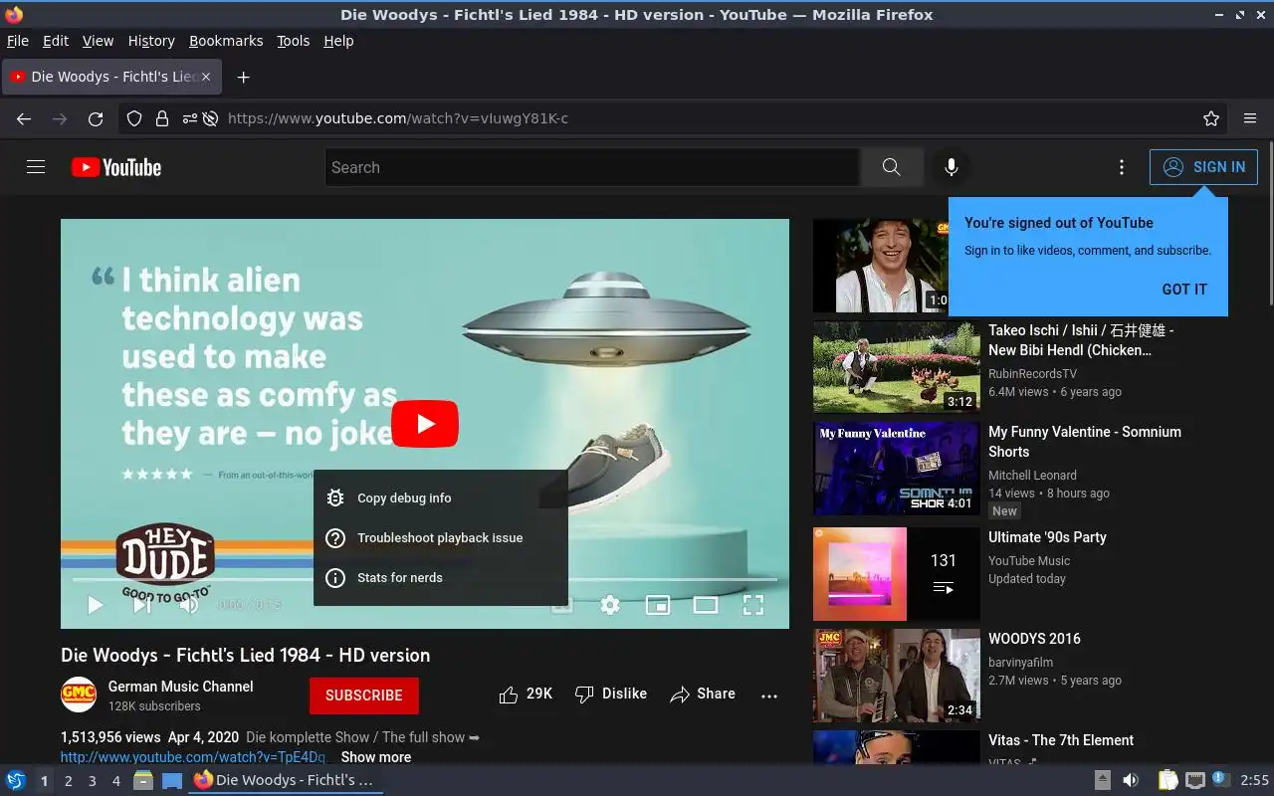1274x796 pixels.
Task: Play the video using bottom-left play control
Action: [95, 604]
